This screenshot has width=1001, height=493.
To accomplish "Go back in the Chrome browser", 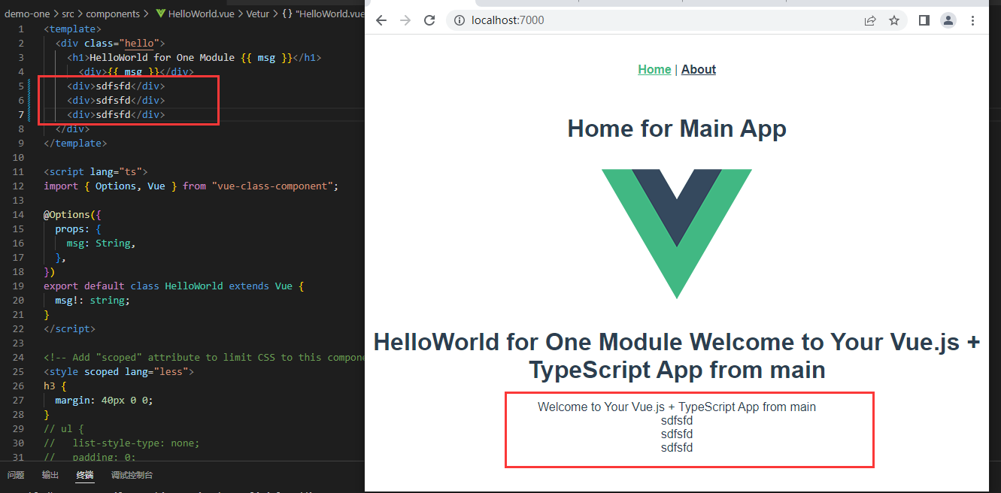I will (381, 20).
